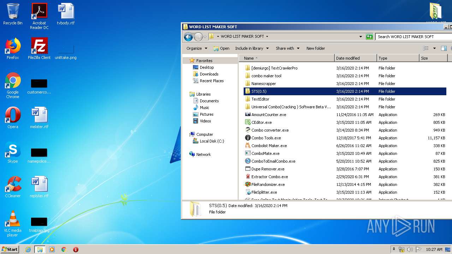This screenshot has width=452, height=254.
Task: Launch VLC media player shortcut
Action: point(13,224)
